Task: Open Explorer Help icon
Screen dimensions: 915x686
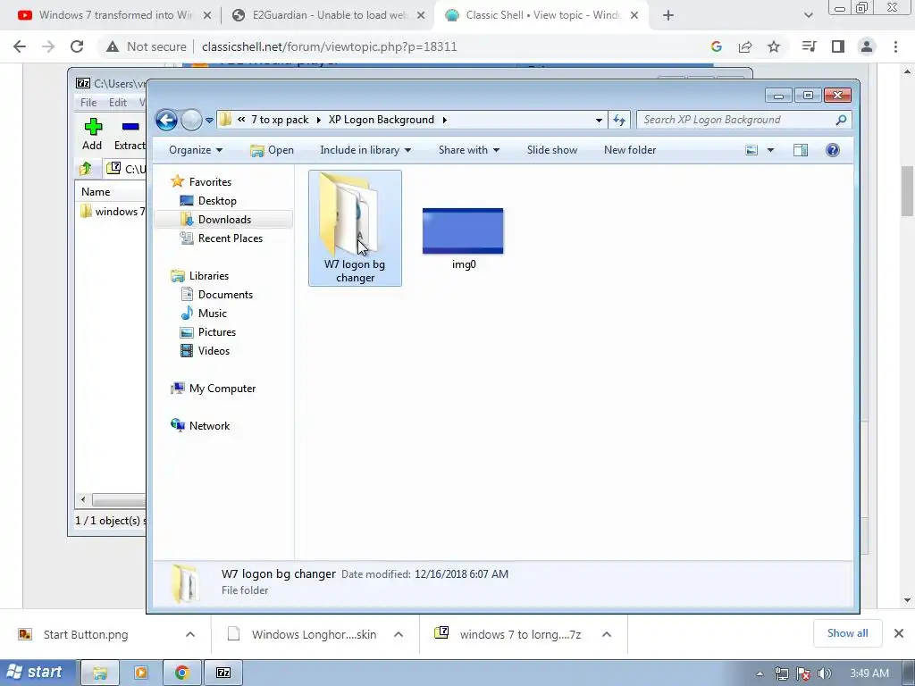Action: pos(833,150)
